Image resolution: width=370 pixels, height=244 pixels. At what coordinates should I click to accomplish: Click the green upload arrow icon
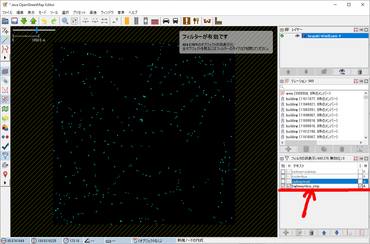[33, 21]
